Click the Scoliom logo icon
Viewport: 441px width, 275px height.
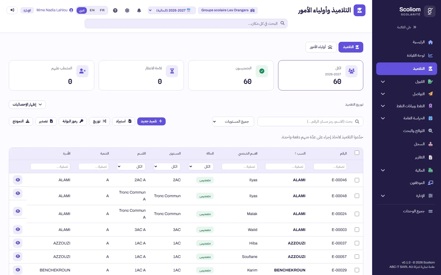coord(429,11)
